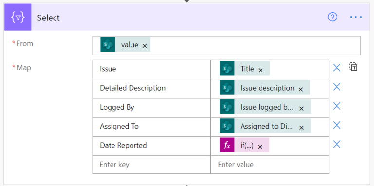Screen dimensions: 374x186
Task: Select the value token in From field
Action: (130, 45)
